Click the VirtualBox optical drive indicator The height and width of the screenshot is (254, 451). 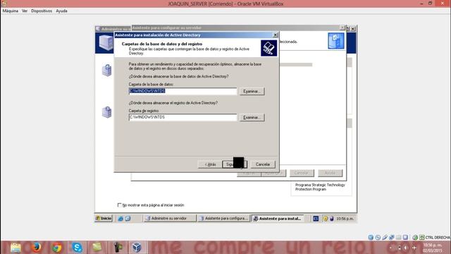(x=378, y=237)
